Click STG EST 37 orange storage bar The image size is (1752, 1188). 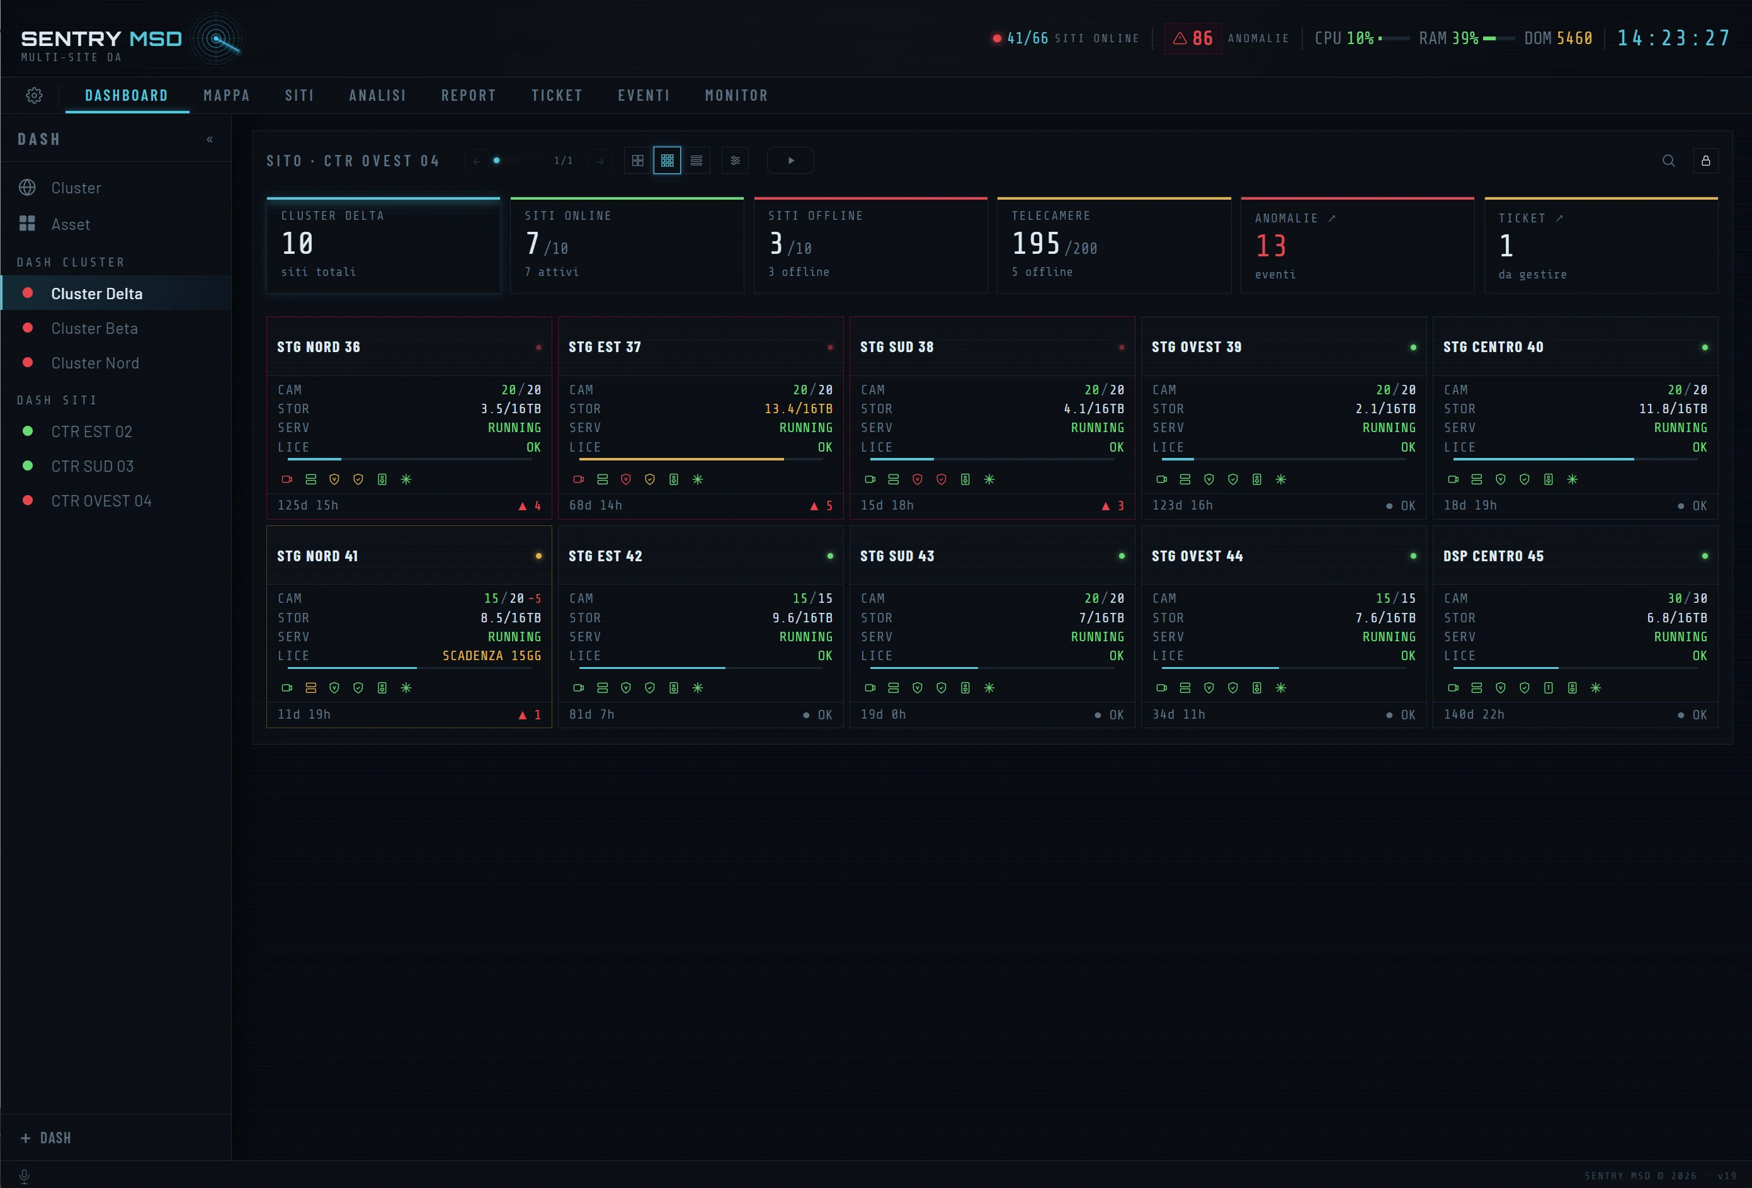point(701,459)
